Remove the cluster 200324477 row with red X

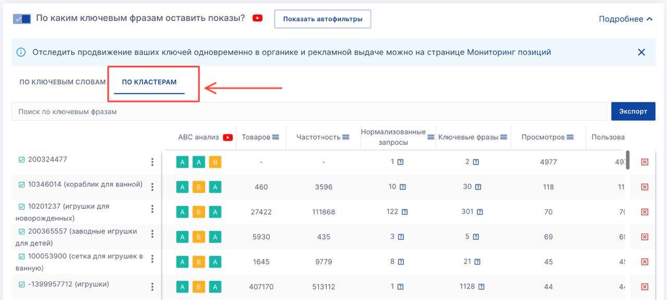point(645,162)
